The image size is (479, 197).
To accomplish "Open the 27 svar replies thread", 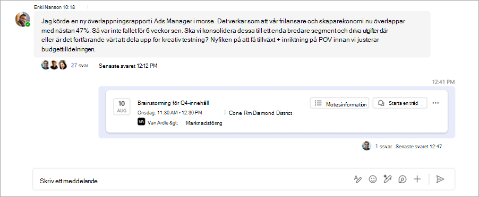I will click(80, 66).
